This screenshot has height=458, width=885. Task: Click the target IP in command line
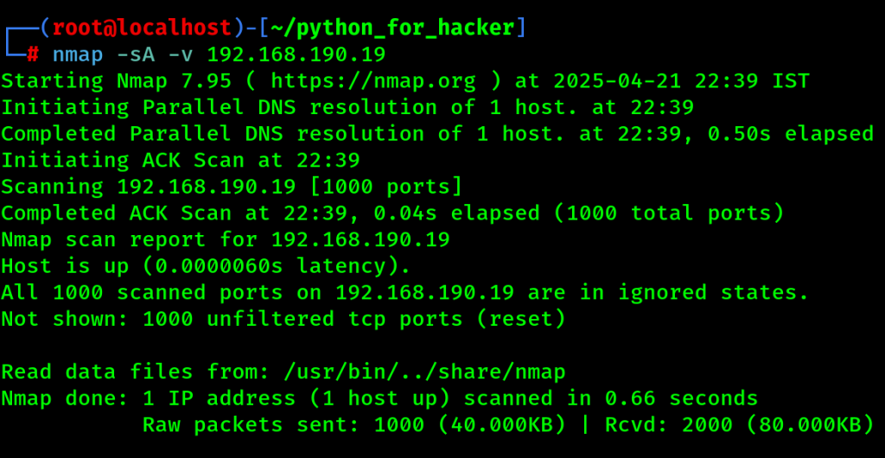[x=296, y=54]
